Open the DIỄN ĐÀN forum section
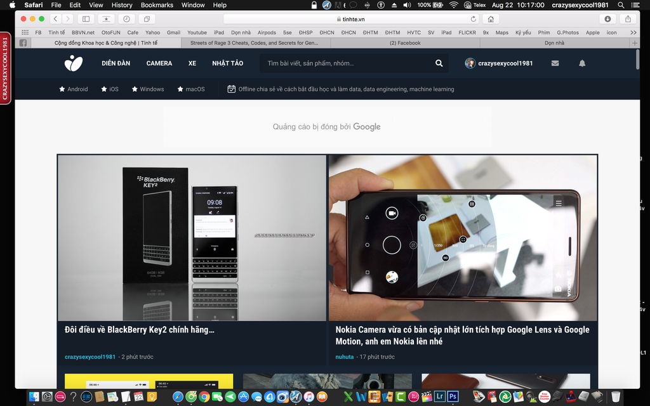650x406 pixels. point(116,63)
